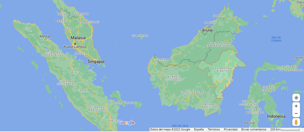Select the Singapur label on the map
The width and height of the screenshot is (304, 132).
point(96,62)
